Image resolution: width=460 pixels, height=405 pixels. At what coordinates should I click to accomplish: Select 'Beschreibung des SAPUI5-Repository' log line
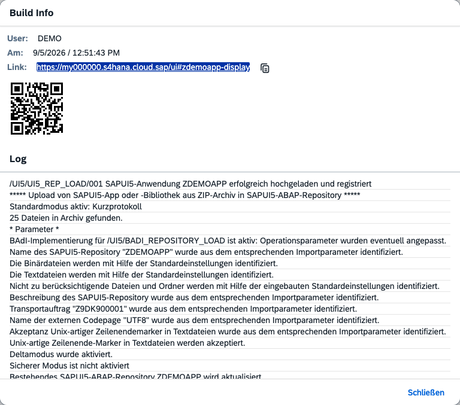[230, 297]
